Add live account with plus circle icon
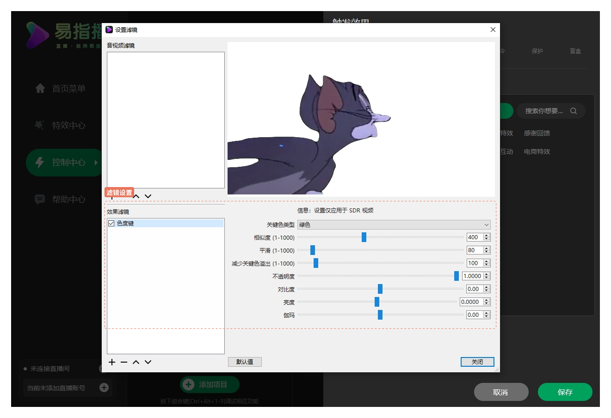This screenshot has height=418, width=611. click(x=104, y=388)
